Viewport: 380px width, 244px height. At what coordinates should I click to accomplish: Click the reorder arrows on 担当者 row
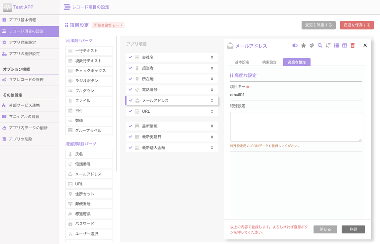click(x=212, y=68)
